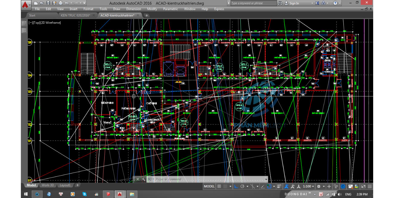The width and height of the screenshot is (394, 198).
Task: Click the Clean Screen icon in status bar
Action: pyautogui.click(x=363, y=187)
